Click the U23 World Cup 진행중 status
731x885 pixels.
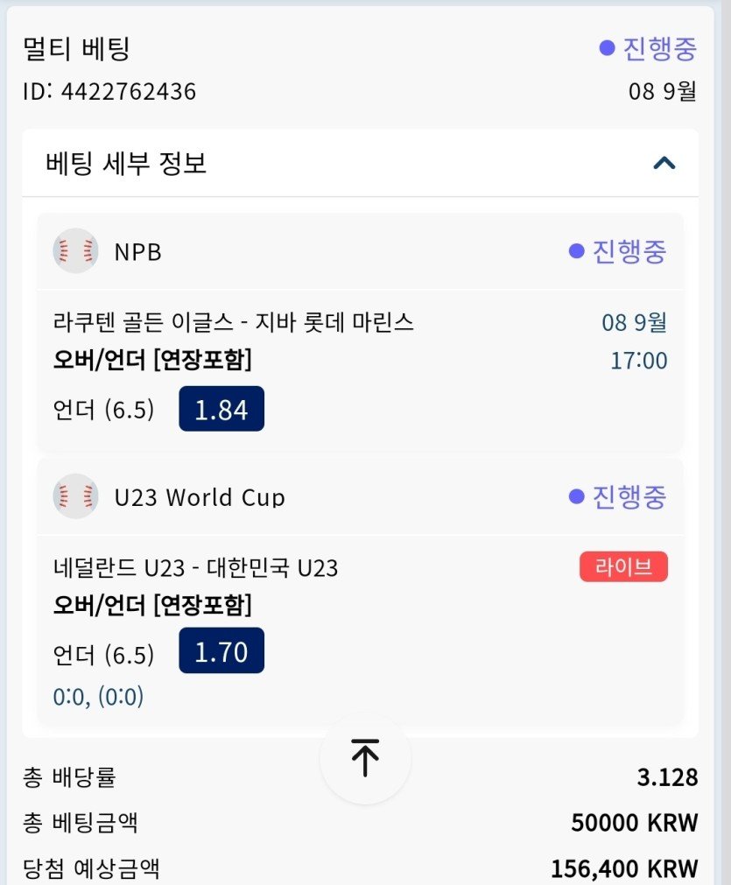pos(618,496)
